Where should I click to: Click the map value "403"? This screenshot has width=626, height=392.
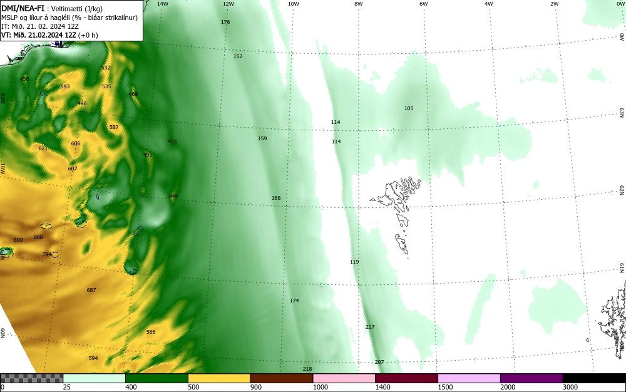coord(172,142)
